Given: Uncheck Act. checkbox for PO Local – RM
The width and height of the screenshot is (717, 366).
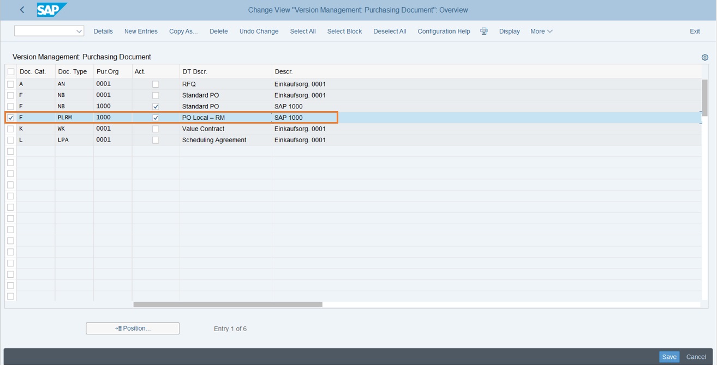Looking at the screenshot, I should (156, 118).
